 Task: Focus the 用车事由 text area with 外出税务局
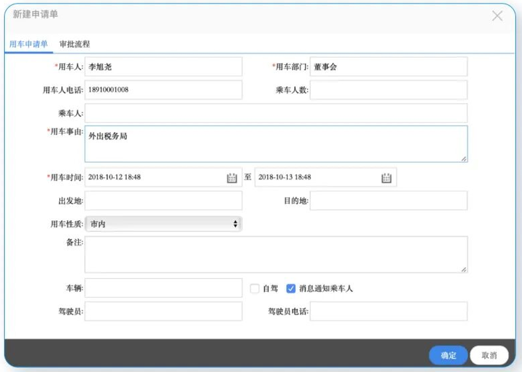(276, 144)
